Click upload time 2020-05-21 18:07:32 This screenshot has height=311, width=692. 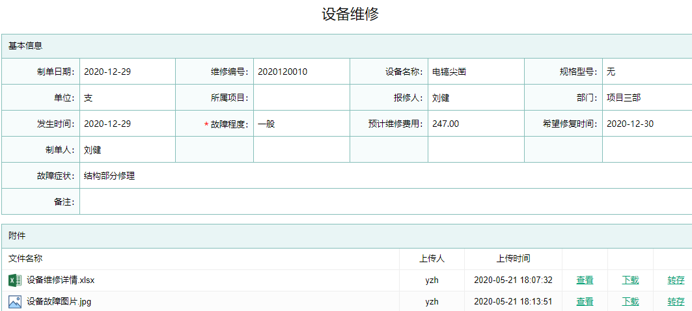513,280
